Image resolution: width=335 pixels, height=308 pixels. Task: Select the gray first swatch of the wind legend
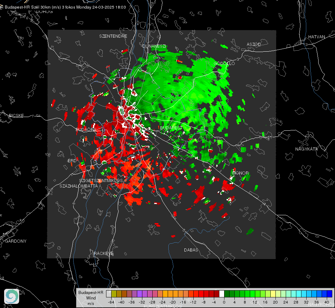109,294
